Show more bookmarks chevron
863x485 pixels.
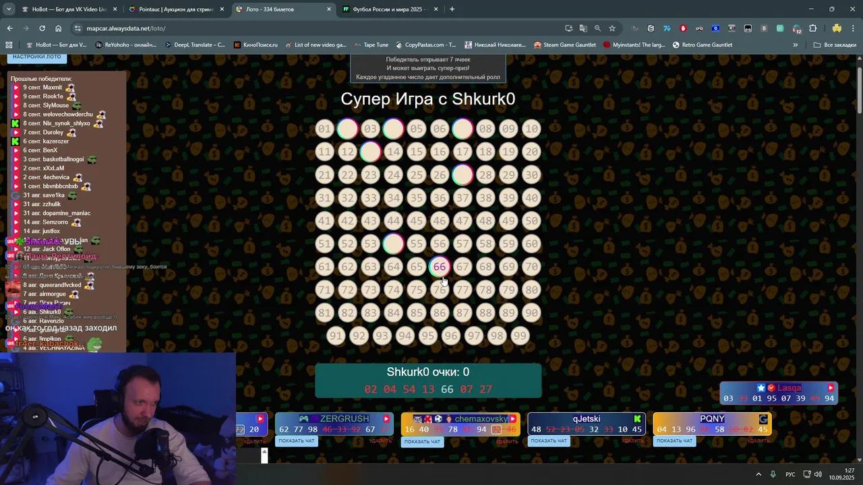pyautogui.click(x=795, y=45)
